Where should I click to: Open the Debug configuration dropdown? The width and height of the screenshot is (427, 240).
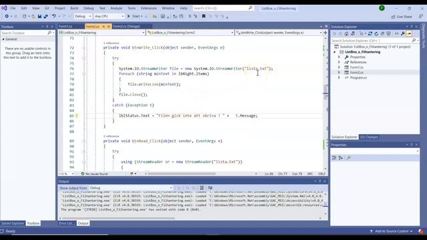pyautogui.click(x=83, y=16)
